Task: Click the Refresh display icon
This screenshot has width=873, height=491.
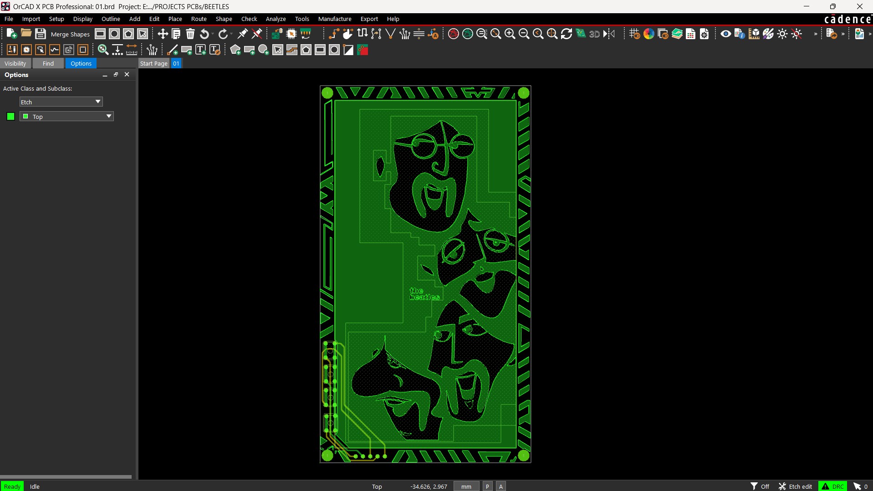Action: pos(567,34)
